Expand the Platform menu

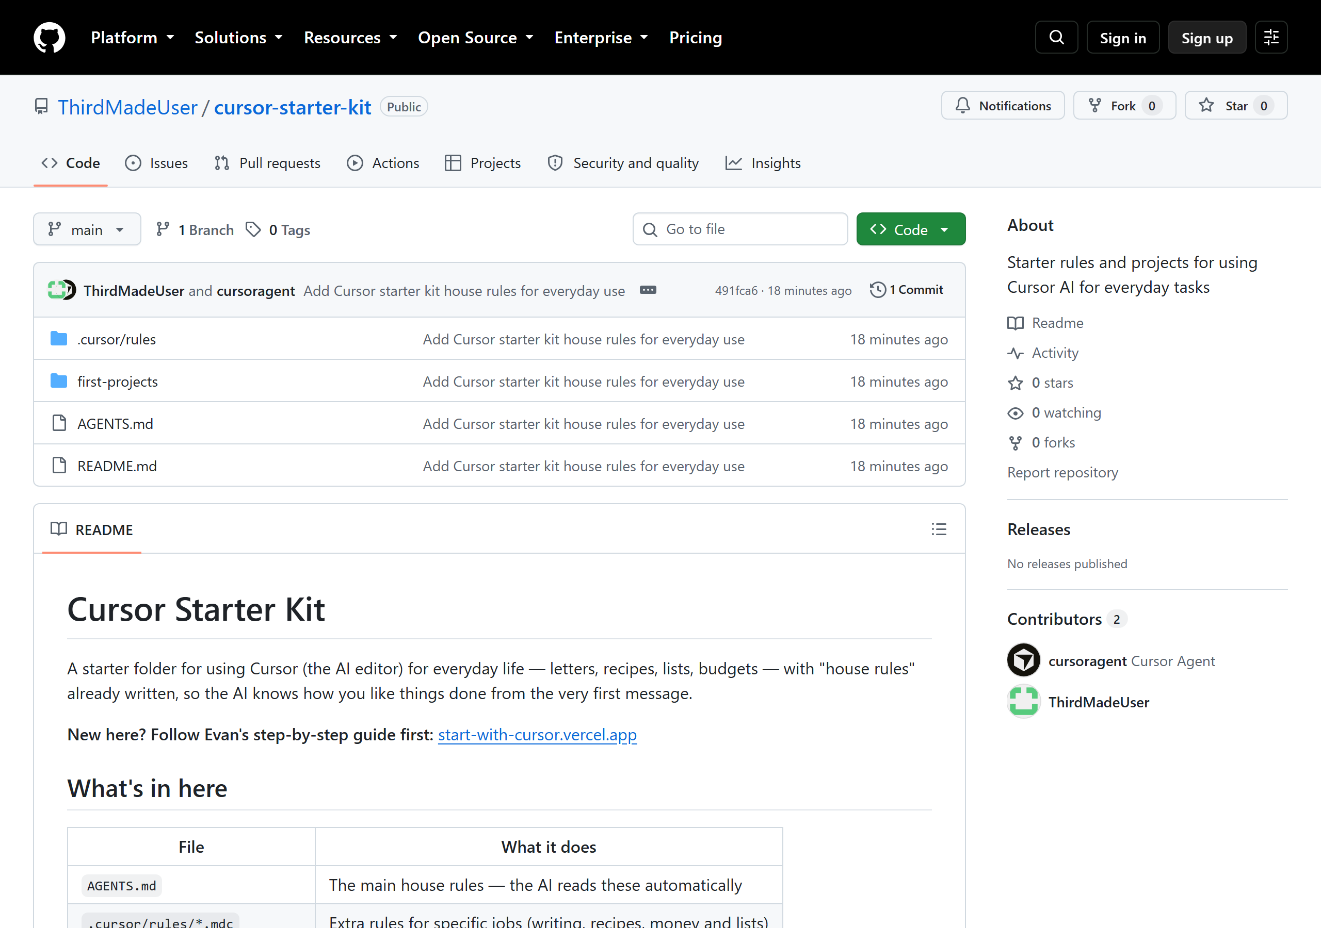(x=132, y=37)
